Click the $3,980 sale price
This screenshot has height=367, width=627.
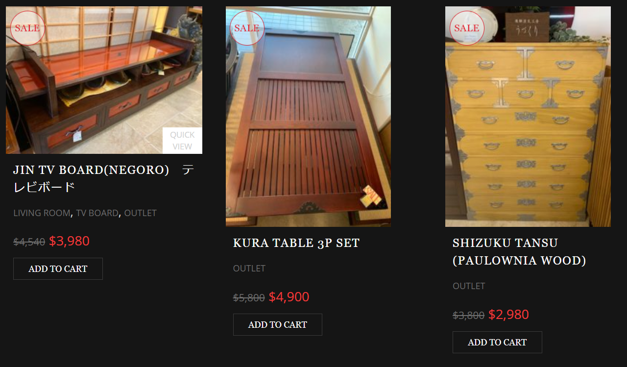[69, 241]
